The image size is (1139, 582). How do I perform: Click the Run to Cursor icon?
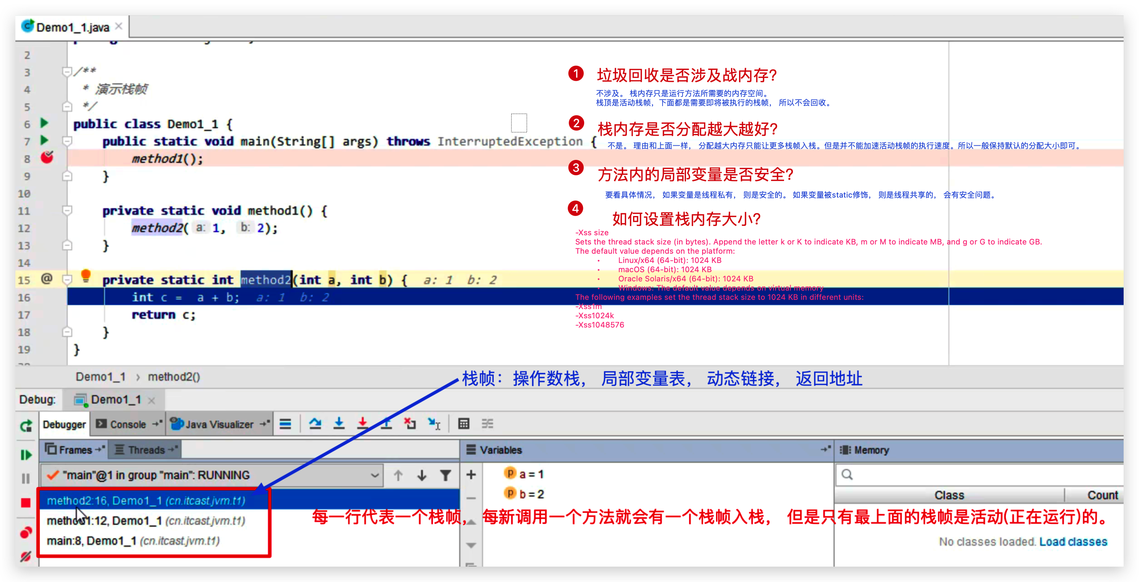point(434,424)
